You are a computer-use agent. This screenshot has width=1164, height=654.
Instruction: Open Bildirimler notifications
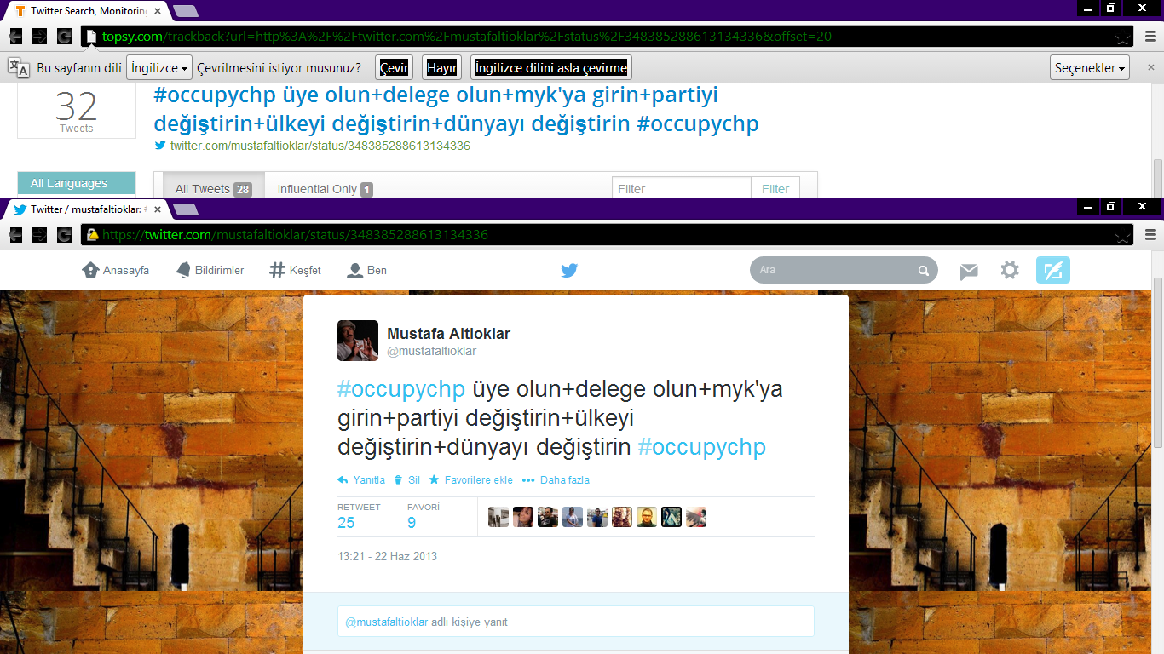tap(210, 270)
